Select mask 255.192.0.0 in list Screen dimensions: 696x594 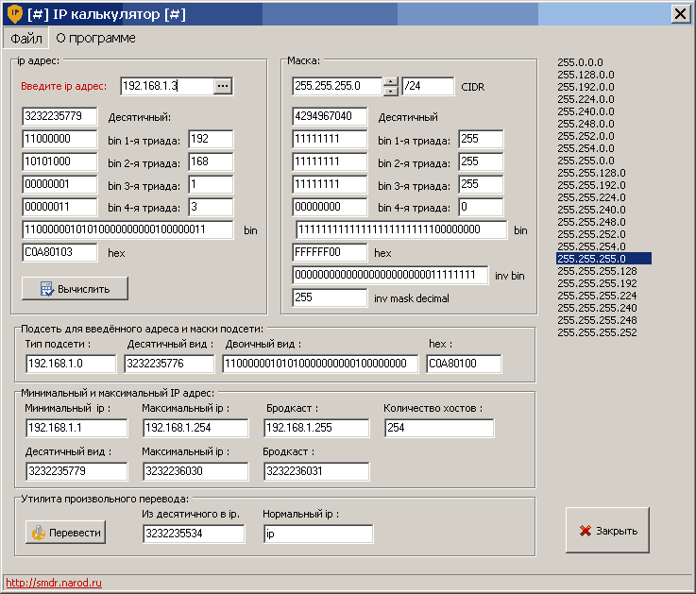pyautogui.click(x=586, y=87)
